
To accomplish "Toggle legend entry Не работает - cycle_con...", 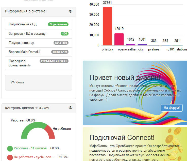I will tap(34, 157).
